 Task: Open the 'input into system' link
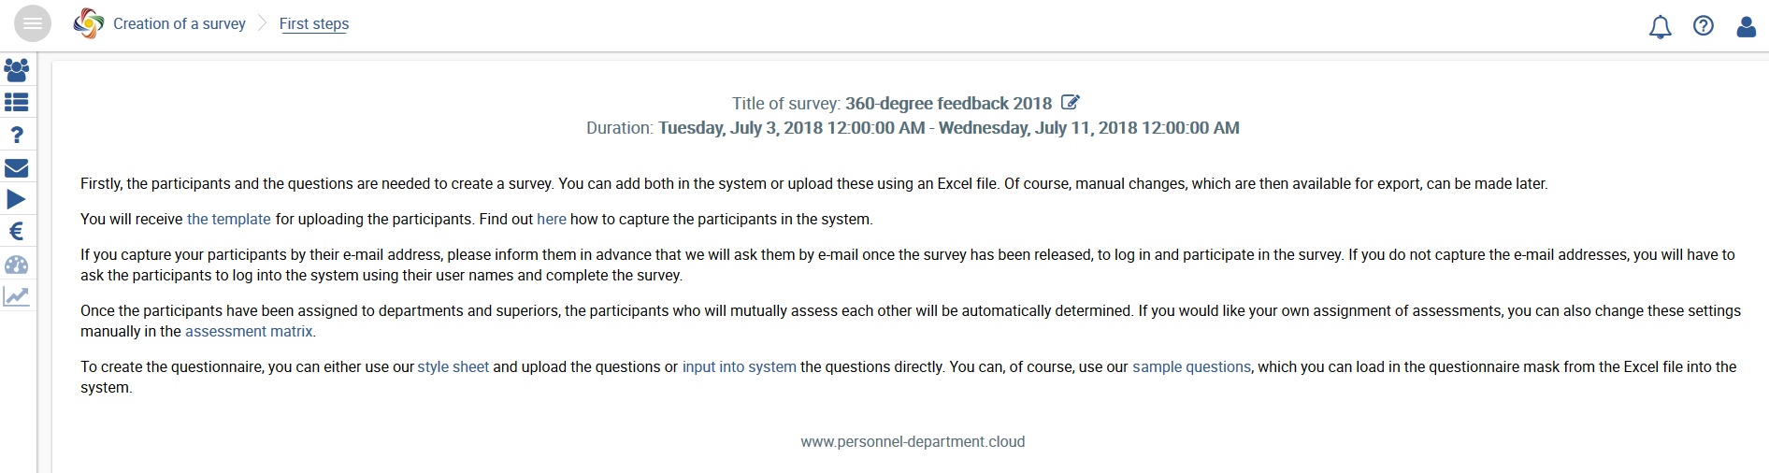[739, 367]
